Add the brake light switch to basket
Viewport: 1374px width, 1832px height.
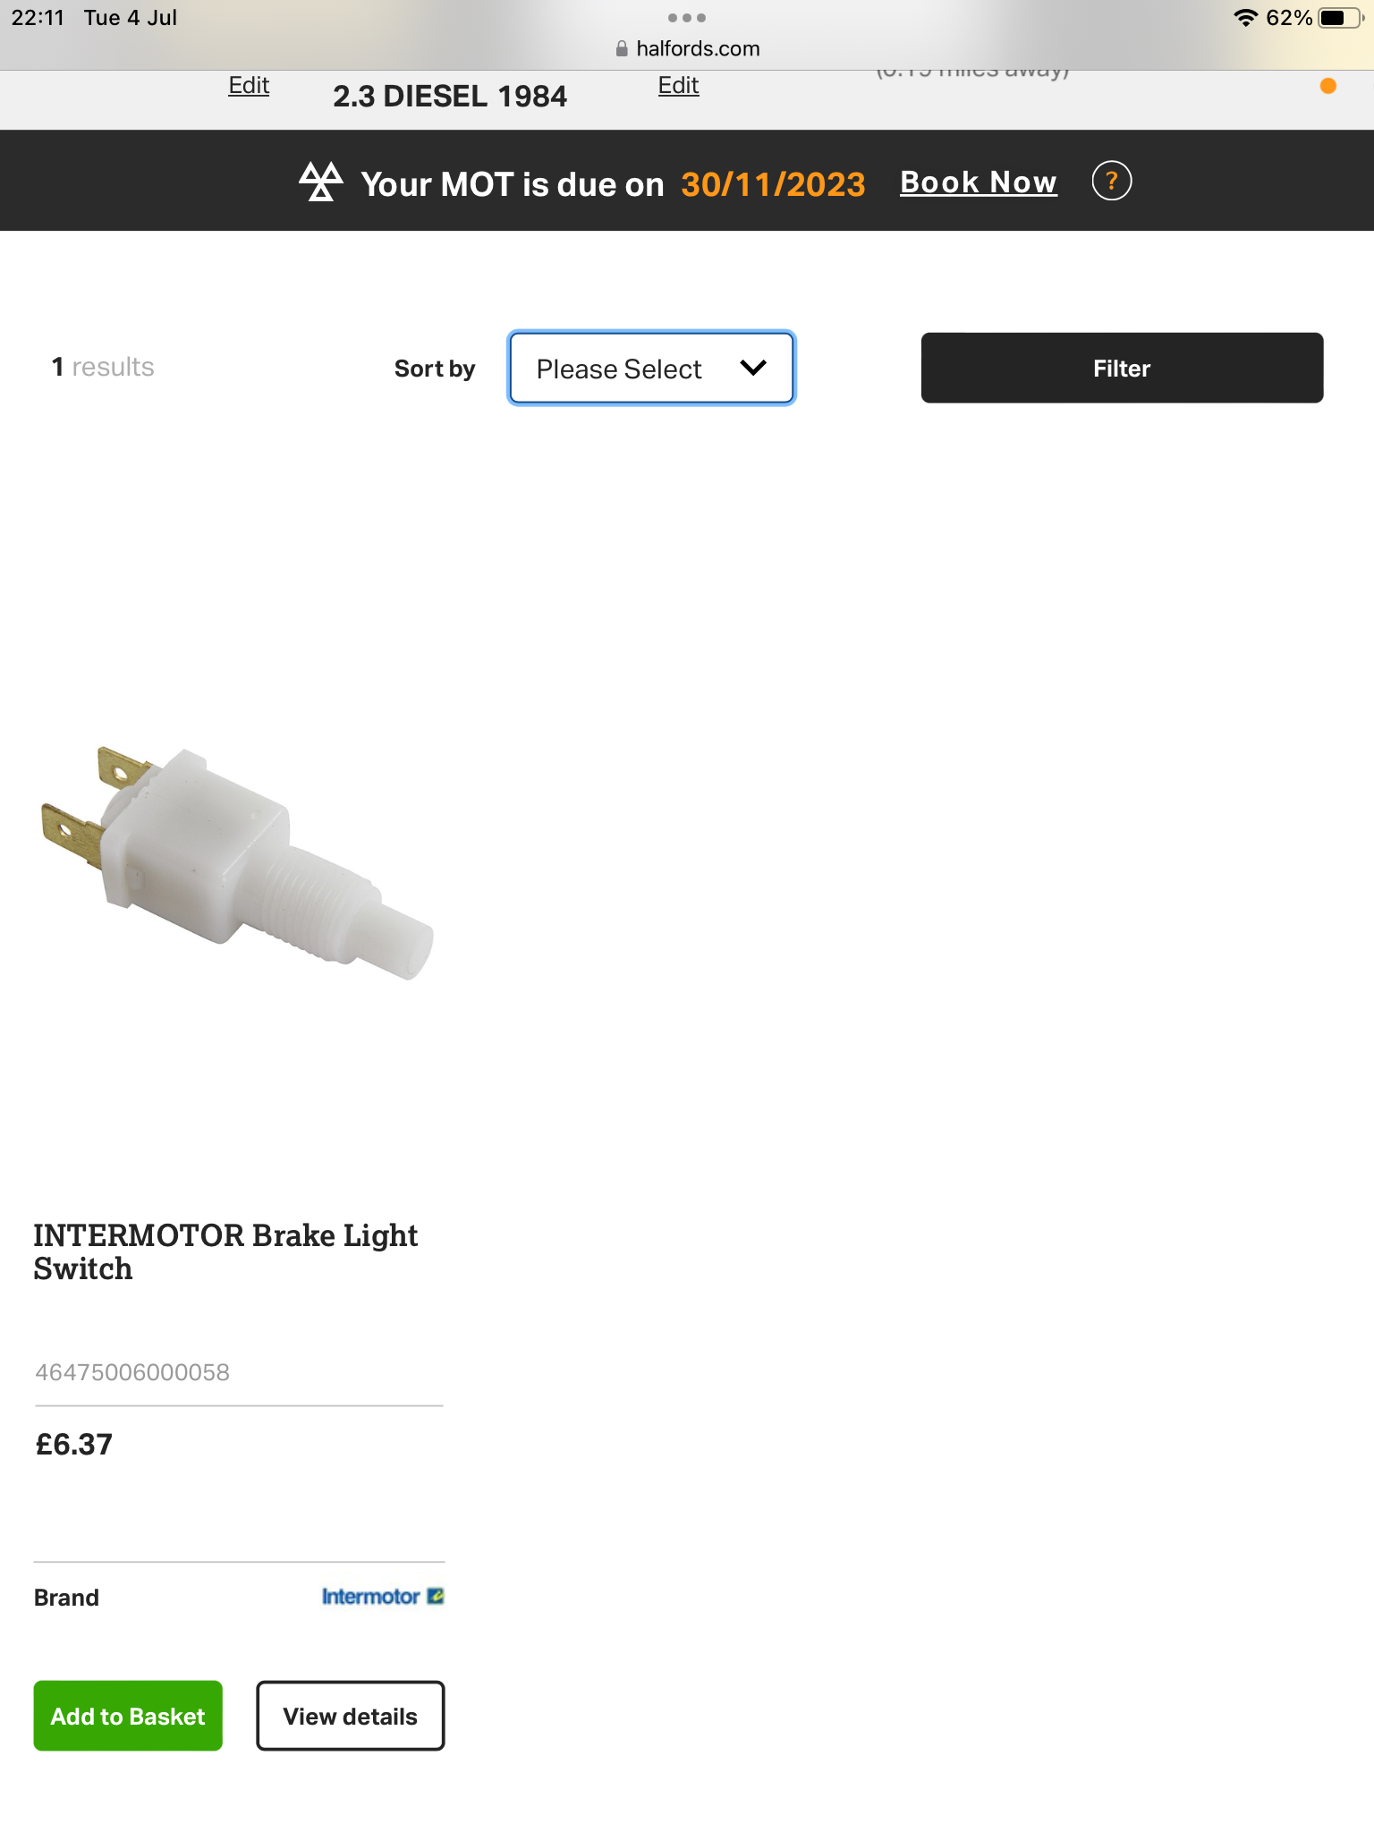coord(128,1716)
